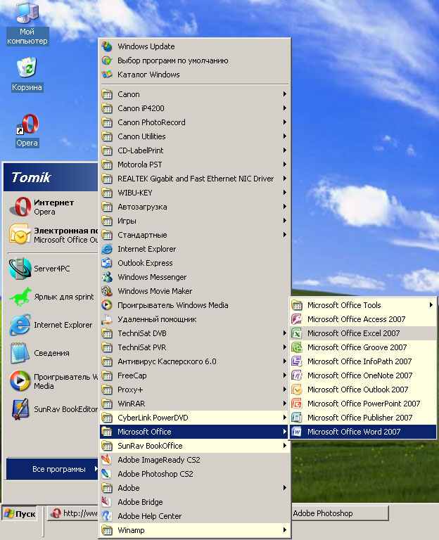Open the WIBU-KEY folder entry
This screenshot has height=540, width=439.
[195, 193]
